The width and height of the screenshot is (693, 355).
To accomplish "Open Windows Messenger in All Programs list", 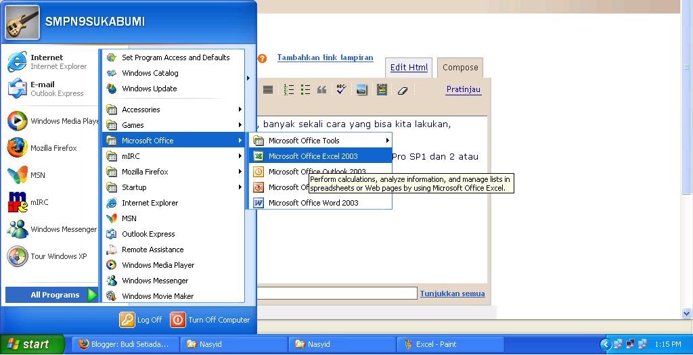I will coord(173,281).
